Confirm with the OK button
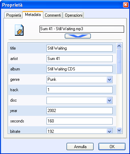Screen dimensions: 130x154 (x=112, y=146)
